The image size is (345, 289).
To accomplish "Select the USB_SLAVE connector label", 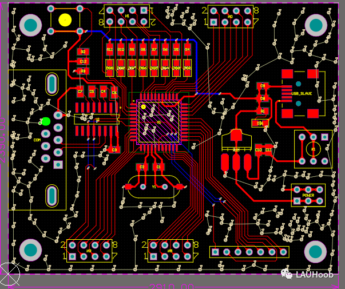I will 302,93.
